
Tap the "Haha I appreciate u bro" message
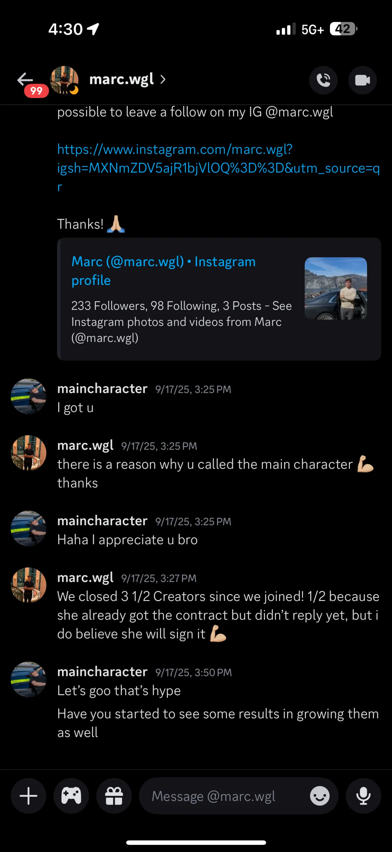(127, 540)
